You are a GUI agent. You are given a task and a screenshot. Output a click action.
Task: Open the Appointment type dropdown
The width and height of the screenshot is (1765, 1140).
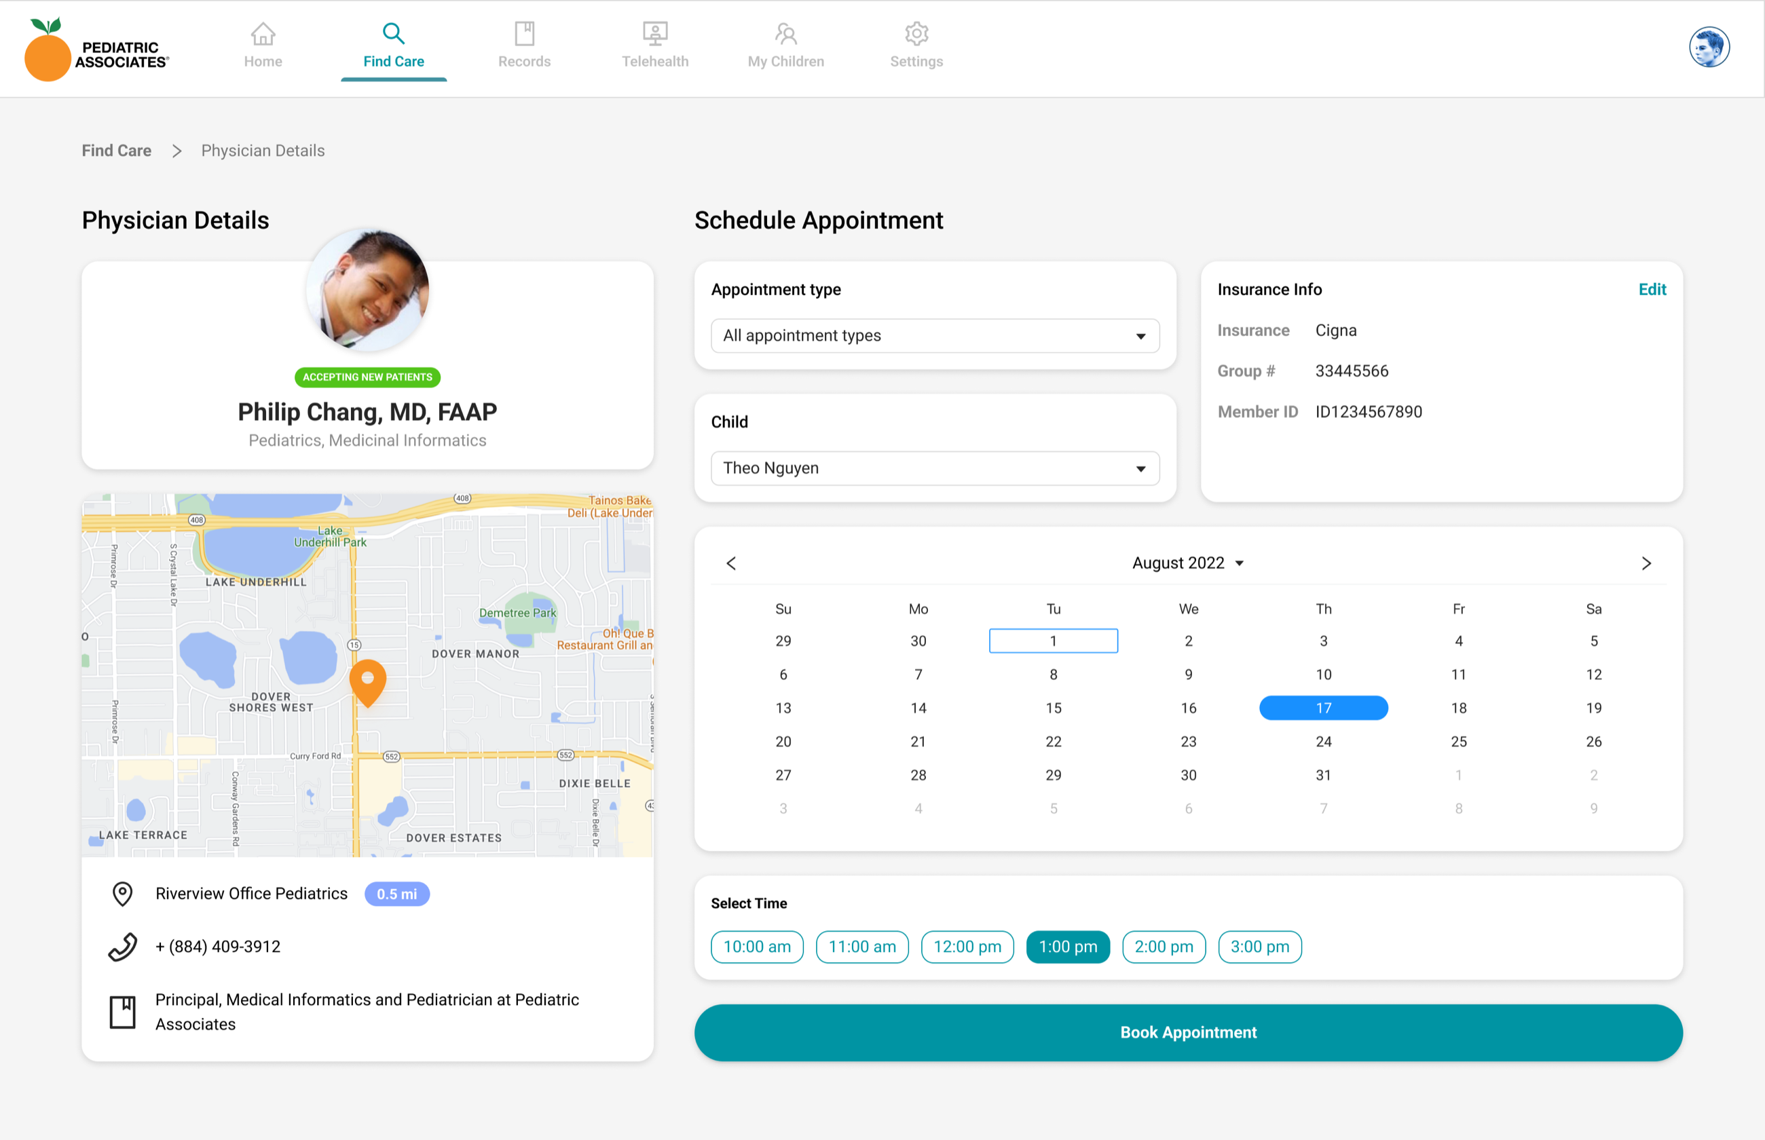(935, 335)
